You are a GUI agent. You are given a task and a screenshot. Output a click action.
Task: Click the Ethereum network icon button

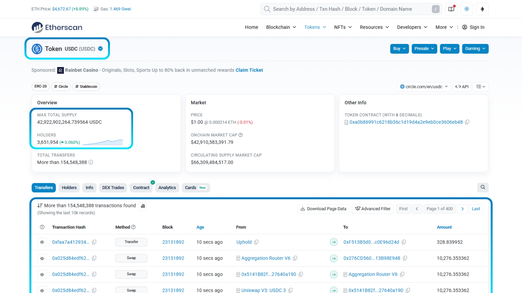click(482, 9)
